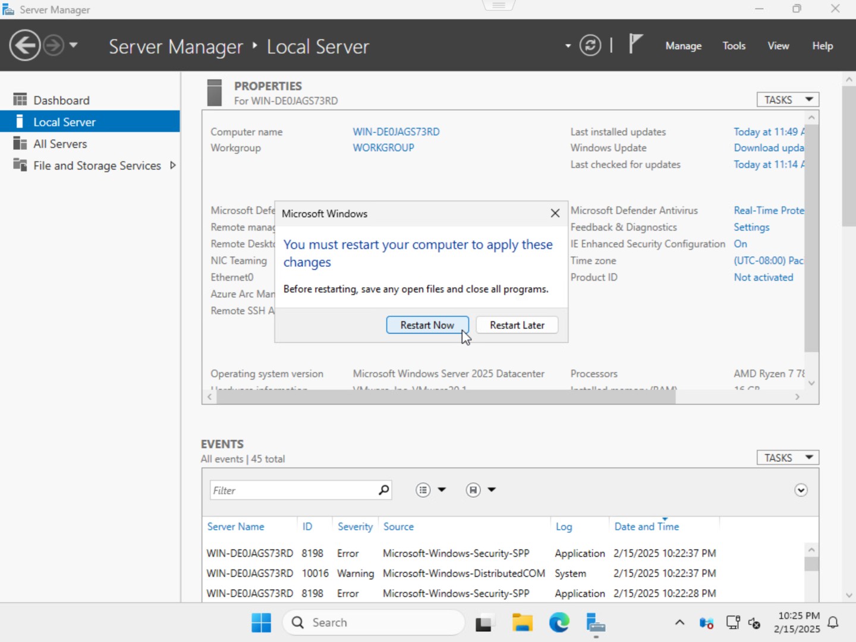Image resolution: width=856 pixels, height=642 pixels.
Task: Click Restart Later in the dialog
Action: (517, 325)
